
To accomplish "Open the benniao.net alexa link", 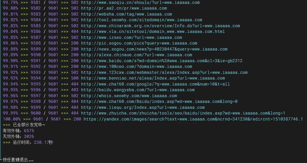I will 153,78.
